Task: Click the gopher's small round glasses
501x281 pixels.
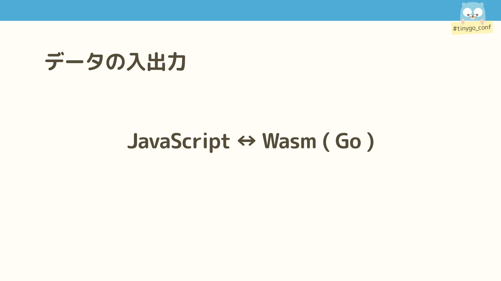Action: (473, 15)
